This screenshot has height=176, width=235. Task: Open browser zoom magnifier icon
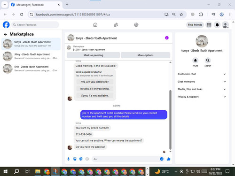pyautogui.click(x=174, y=15)
